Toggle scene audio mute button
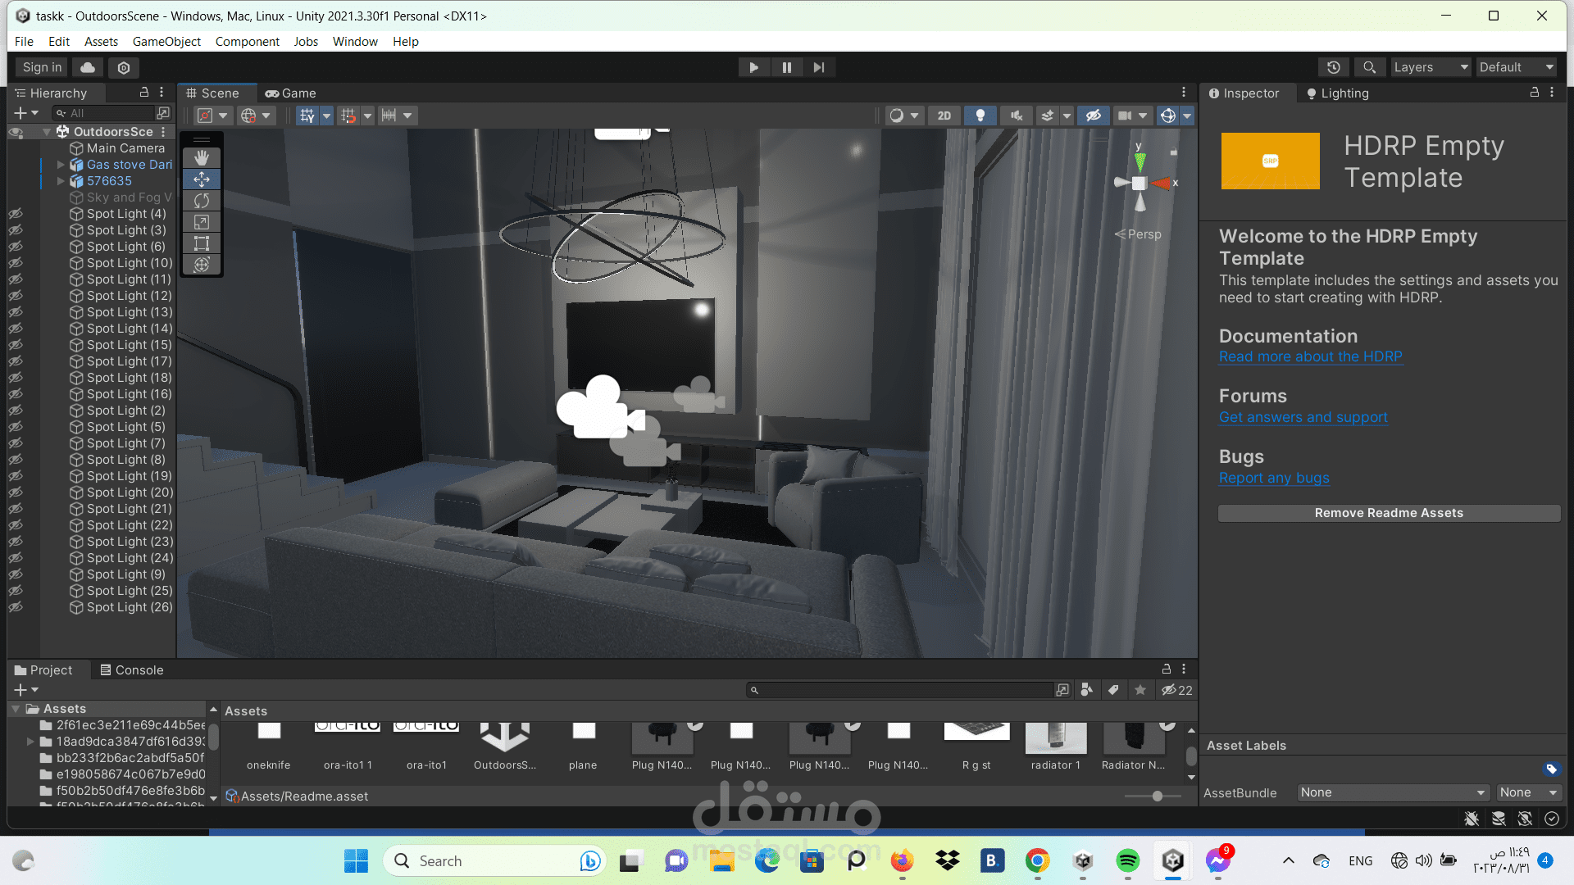The width and height of the screenshot is (1574, 885). [x=1017, y=116]
